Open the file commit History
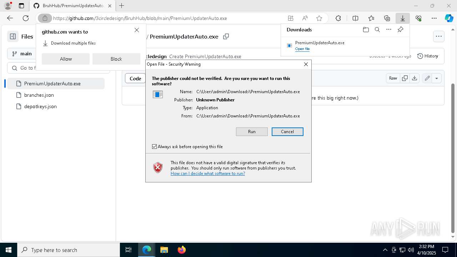Image resolution: width=457 pixels, height=257 pixels. [428, 56]
